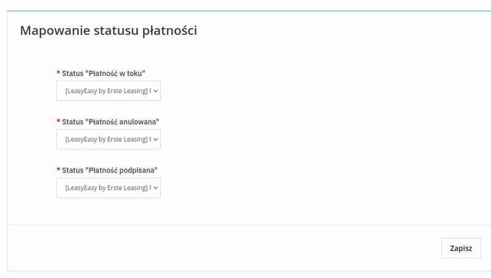Click the red asterisk beside "Płatność podpisana"
This screenshot has width=491, height=278.
coord(58,170)
